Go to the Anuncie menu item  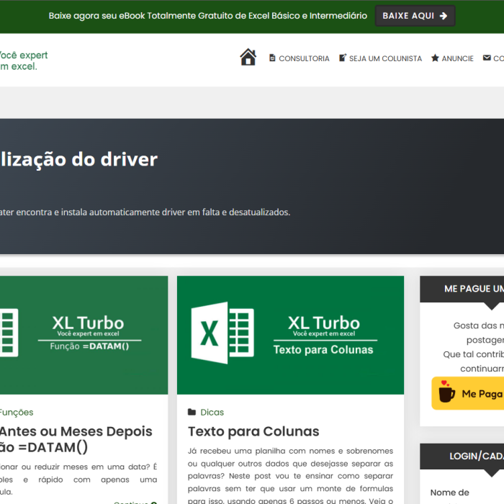(x=457, y=58)
